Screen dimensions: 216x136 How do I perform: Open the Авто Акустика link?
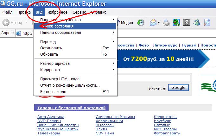coord(51,117)
